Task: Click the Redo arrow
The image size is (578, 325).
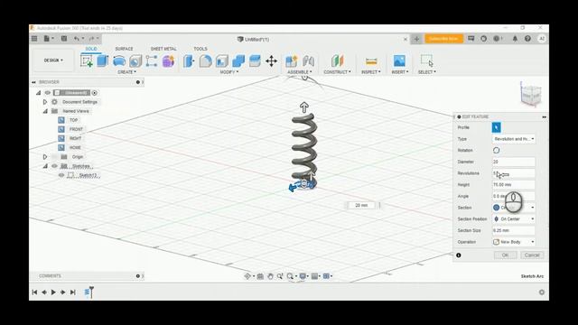Action: click(x=91, y=38)
